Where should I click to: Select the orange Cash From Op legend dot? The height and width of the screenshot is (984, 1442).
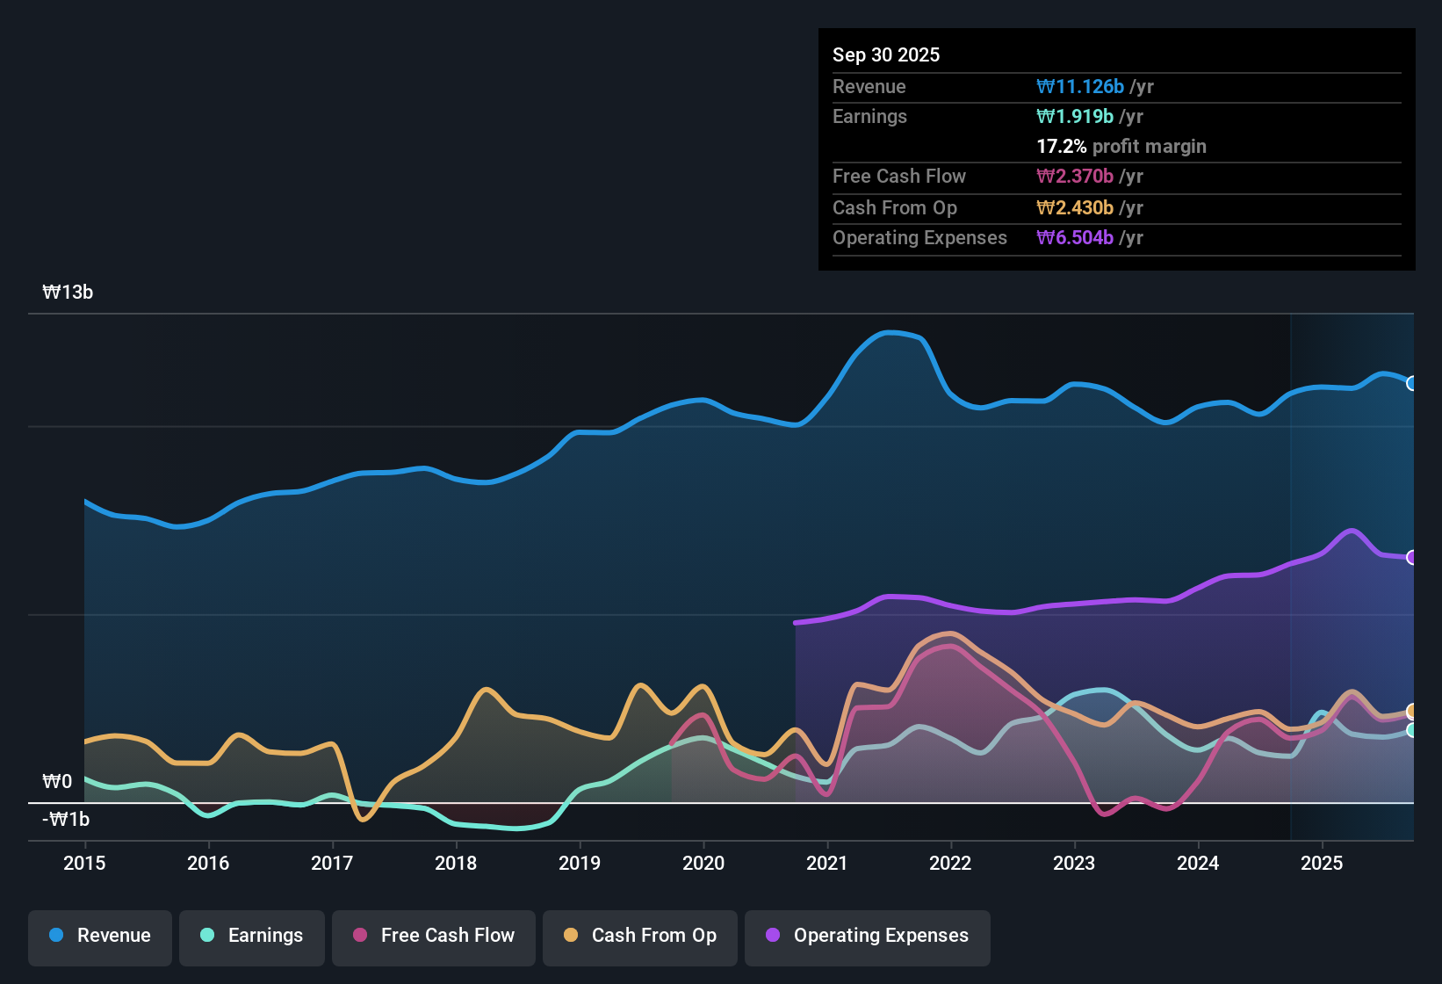[x=570, y=936]
